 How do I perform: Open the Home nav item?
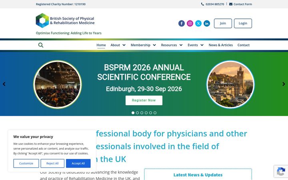(101, 45)
